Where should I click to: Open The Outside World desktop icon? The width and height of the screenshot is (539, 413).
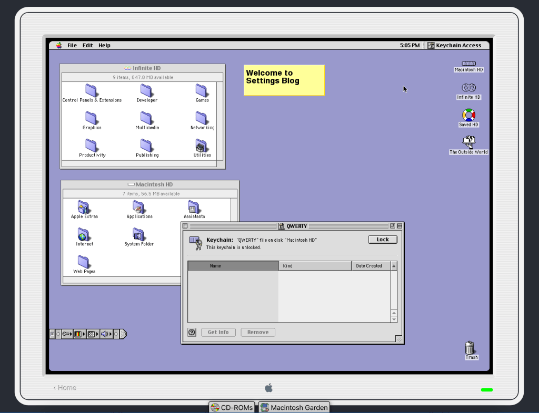coord(468,142)
